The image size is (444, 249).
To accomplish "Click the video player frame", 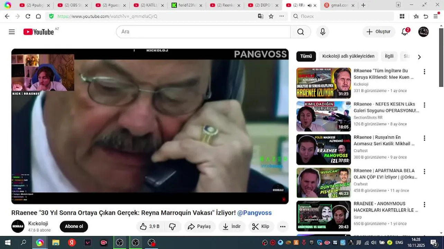I will (x=150, y=126).
